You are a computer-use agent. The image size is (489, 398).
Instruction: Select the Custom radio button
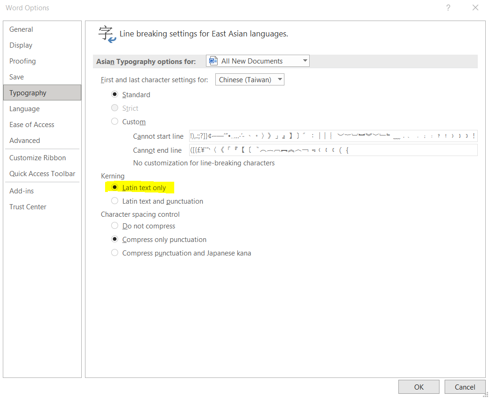pyautogui.click(x=115, y=121)
